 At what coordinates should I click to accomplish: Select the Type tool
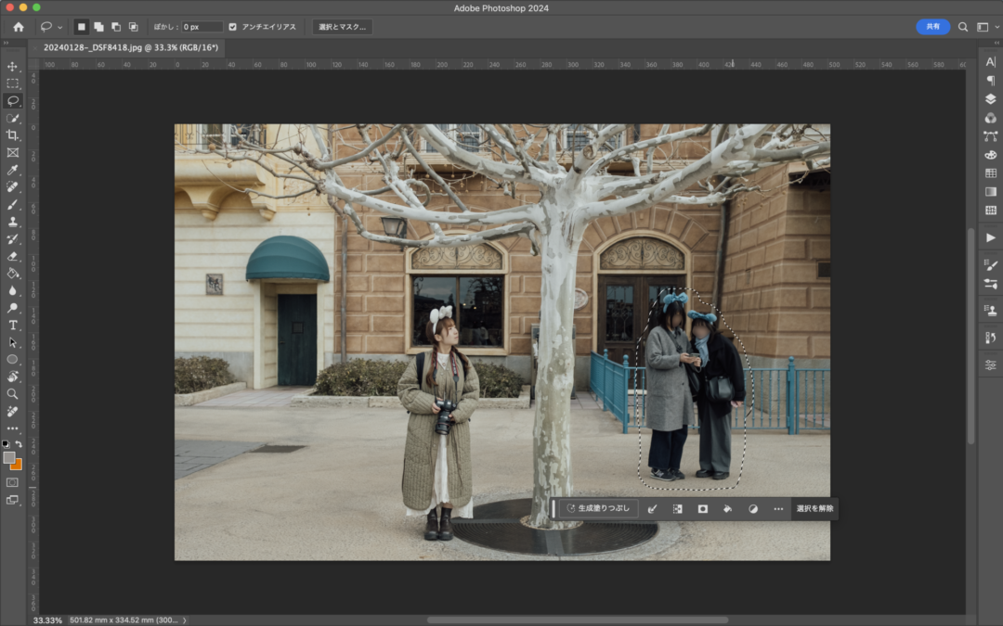[13, 326]
